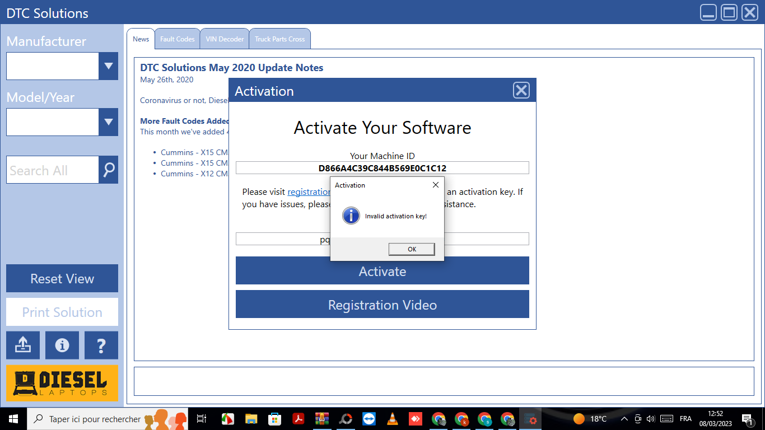Close the small Activation message box

[x=436, y=185]
